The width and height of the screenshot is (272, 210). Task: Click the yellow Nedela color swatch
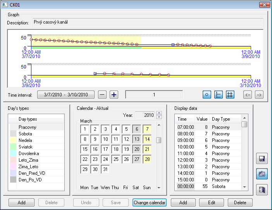[13, 140]
